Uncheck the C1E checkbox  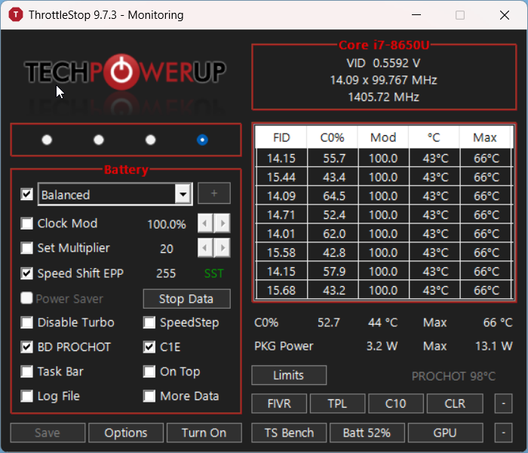coord(149,347)
